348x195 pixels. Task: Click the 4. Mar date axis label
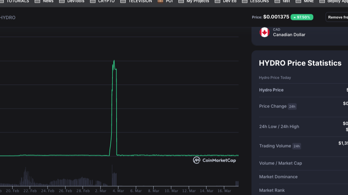tap(118, 191)
